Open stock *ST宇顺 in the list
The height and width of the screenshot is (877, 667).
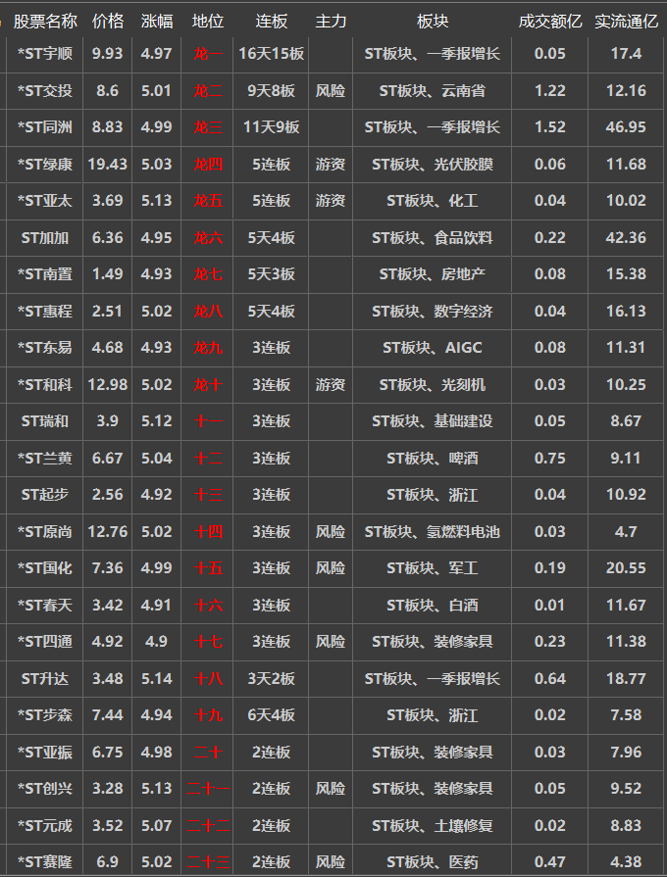(45, 54)
